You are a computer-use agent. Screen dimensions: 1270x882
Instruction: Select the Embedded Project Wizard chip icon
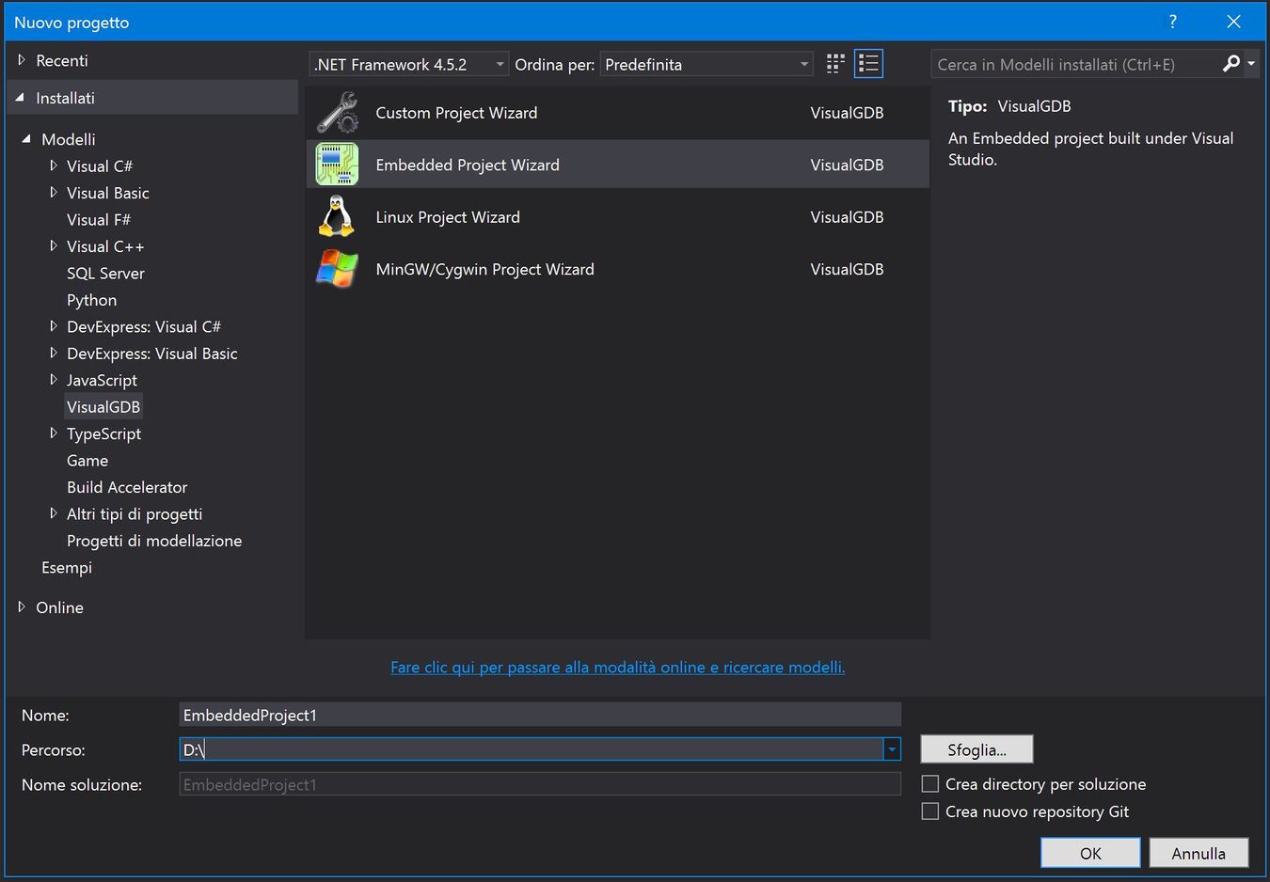coord(336,164)
